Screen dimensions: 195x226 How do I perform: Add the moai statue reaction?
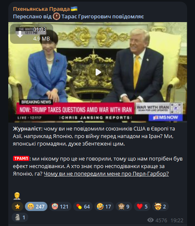(x=20, y=217)
